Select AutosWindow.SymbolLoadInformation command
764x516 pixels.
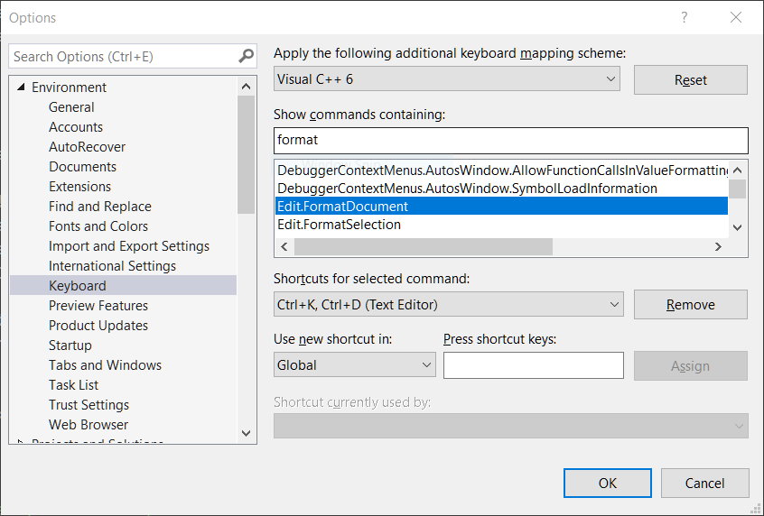coord(501,189)
